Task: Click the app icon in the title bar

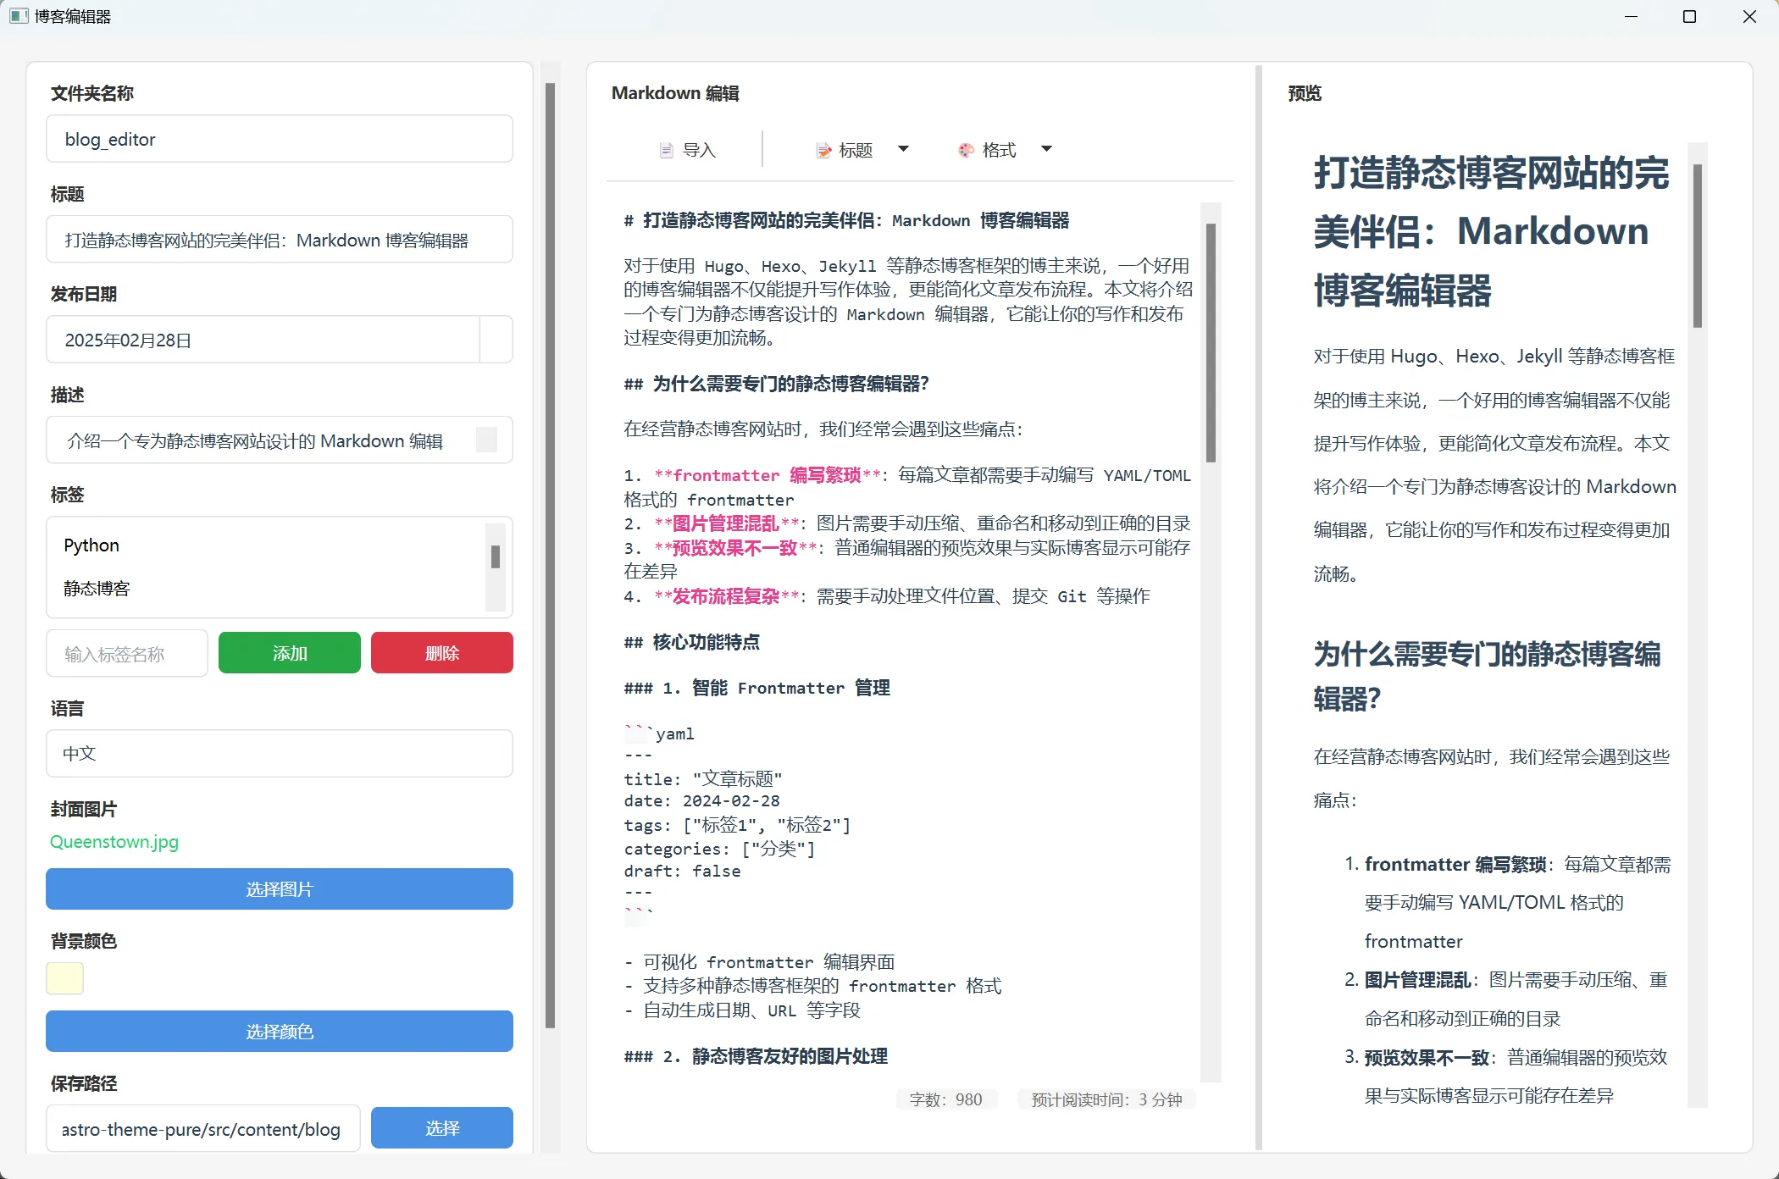Action: 19,16
